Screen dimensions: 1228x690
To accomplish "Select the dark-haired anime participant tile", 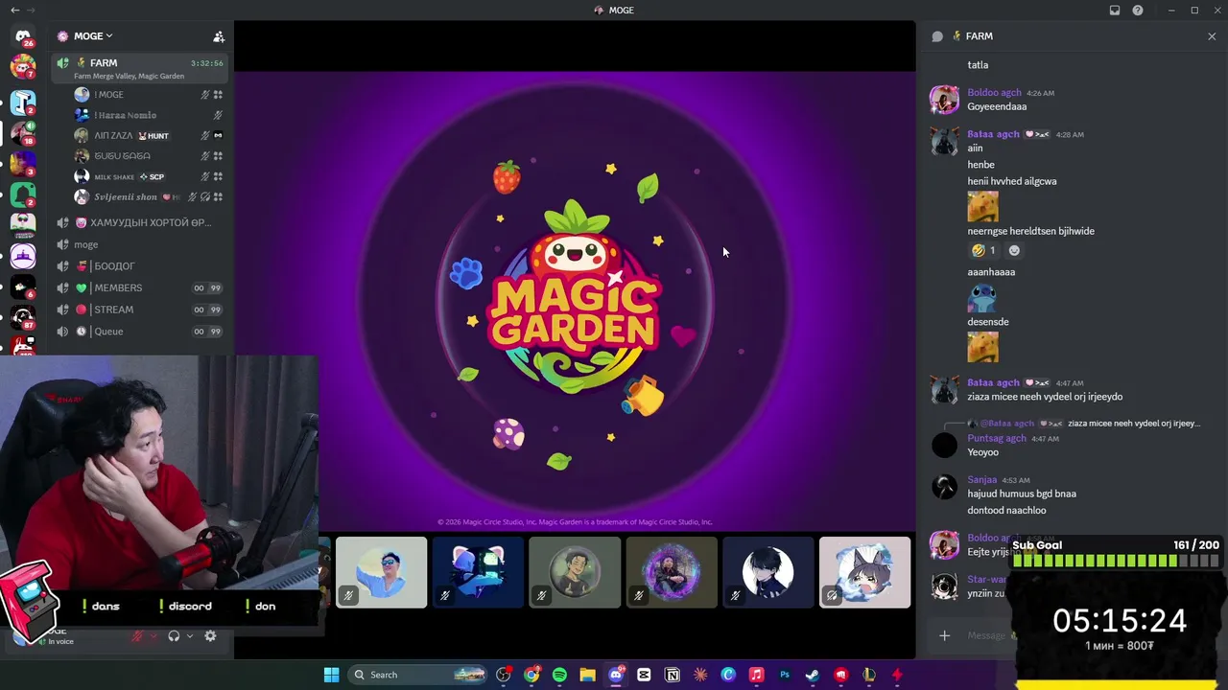I will click(767, 572).
